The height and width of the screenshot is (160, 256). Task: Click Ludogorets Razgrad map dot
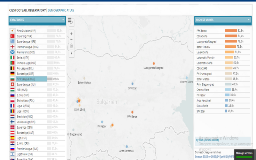point(154,63)
